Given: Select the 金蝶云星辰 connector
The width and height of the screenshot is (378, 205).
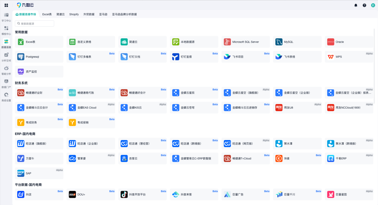Looking at the screenshot, I should [194, 93].
